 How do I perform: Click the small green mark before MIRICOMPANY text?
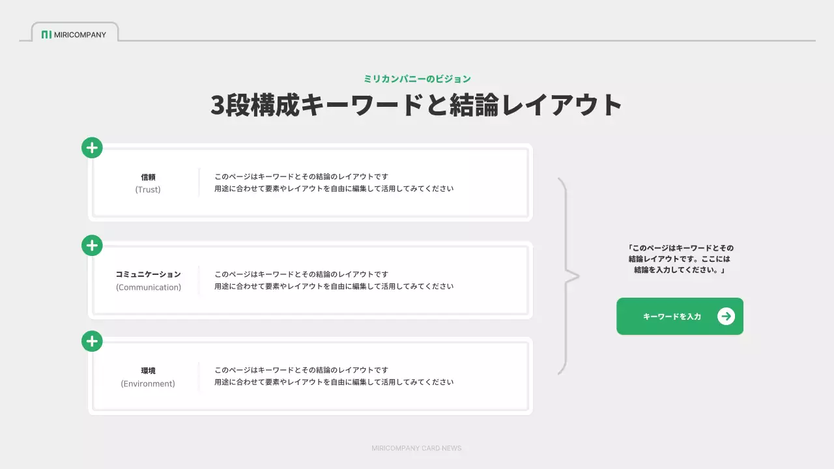[47, 35]
